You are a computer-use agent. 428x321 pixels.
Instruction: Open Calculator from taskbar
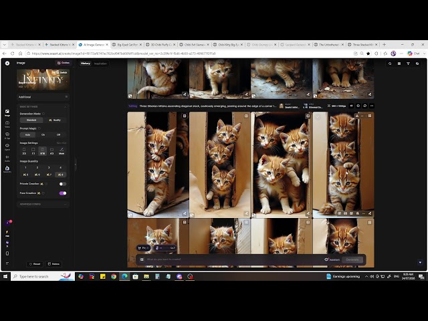157,276
